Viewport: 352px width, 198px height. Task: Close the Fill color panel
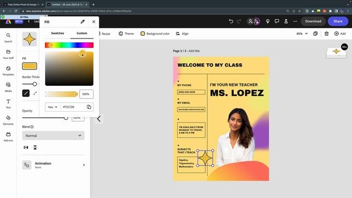94,21
